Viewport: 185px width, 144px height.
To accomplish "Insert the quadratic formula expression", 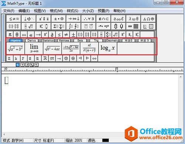I will click(71, 48).
